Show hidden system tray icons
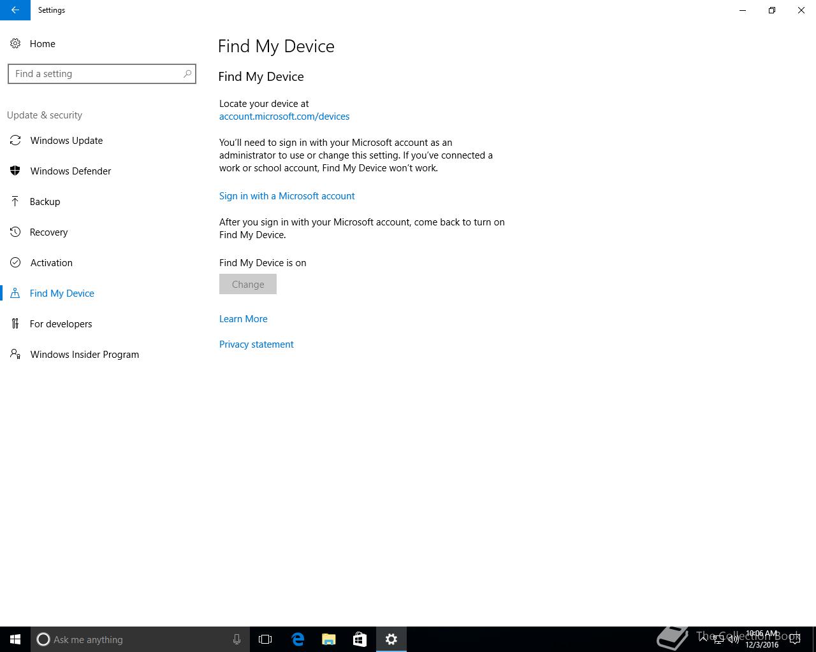816x652 pixels. pyautogui.click(x=704, y=639)
